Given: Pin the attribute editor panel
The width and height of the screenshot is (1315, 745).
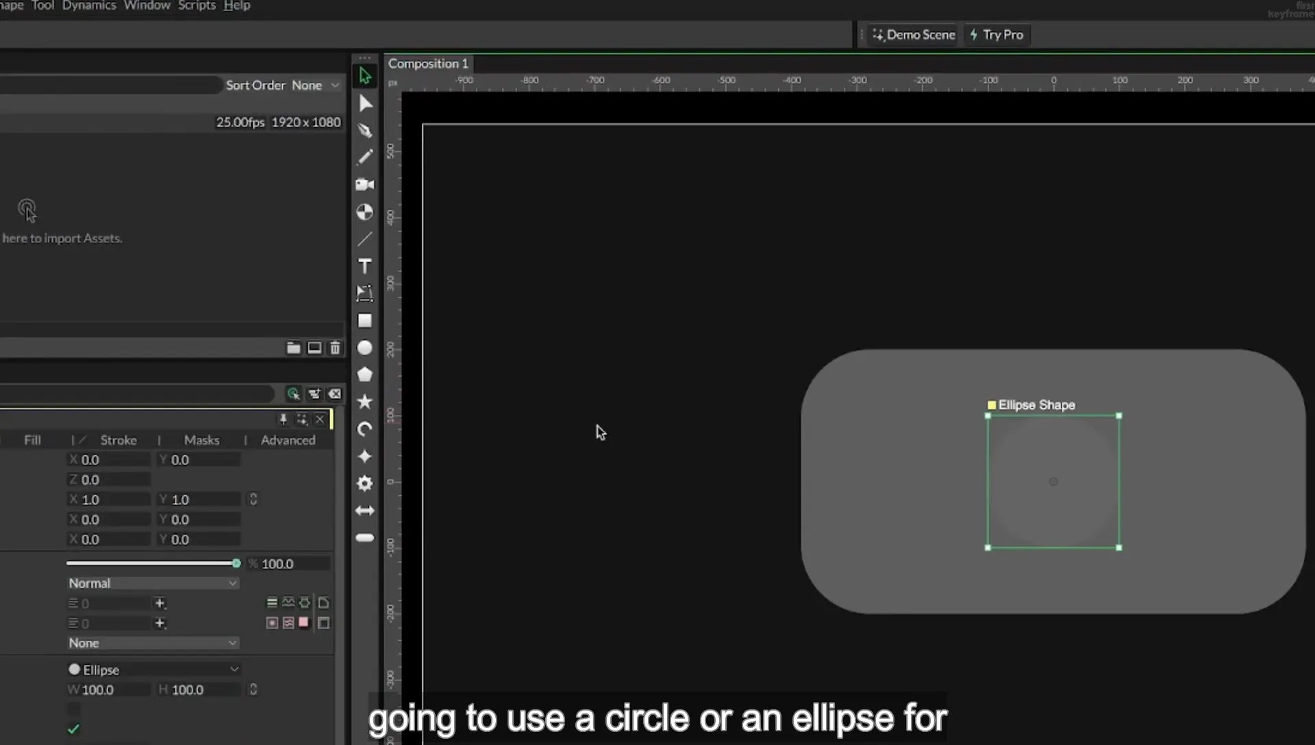Looking at the screenshot, I should pyautogui.click(x=283, y=419).
